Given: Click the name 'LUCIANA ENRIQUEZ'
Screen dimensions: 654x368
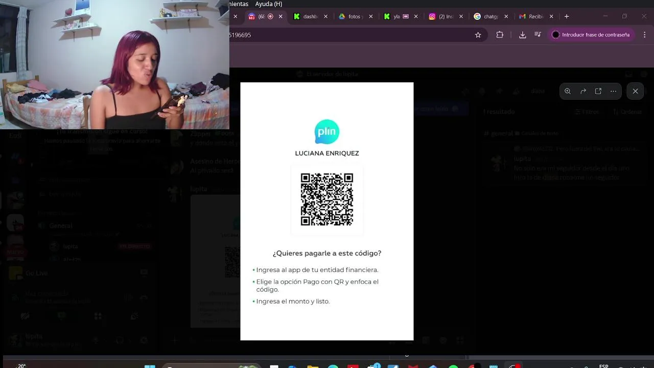Looking at the screenshot, I should pos(327,153).
